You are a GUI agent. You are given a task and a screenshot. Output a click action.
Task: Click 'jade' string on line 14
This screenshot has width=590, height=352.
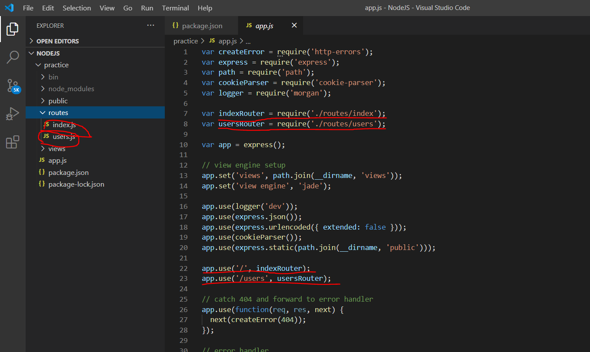[x=310, y=186]
